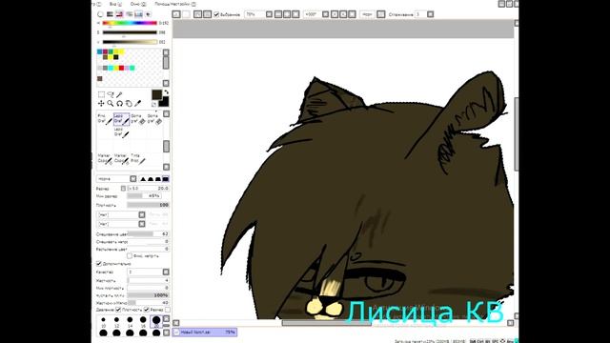Select the lasso selection tool

(111, 94)
